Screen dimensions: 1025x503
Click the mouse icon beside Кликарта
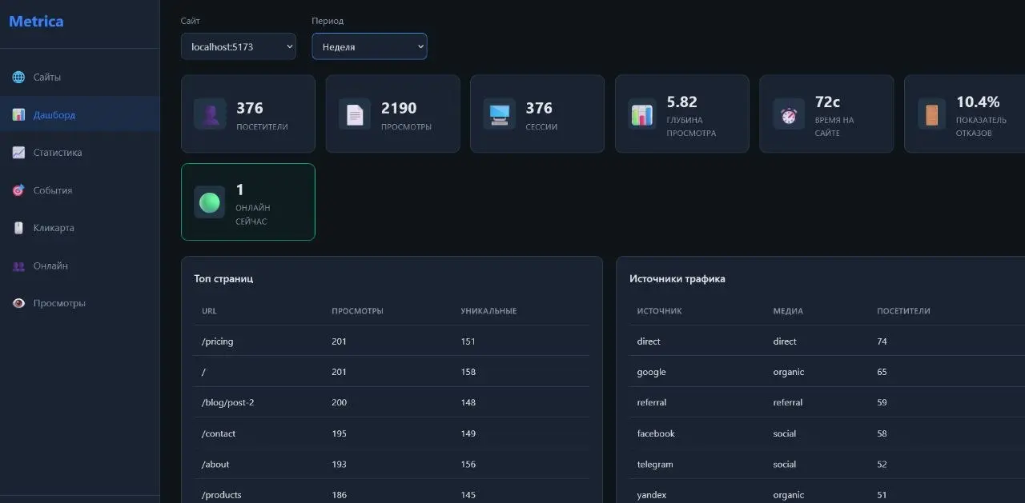pyautogui.click(x=18, y=228)
